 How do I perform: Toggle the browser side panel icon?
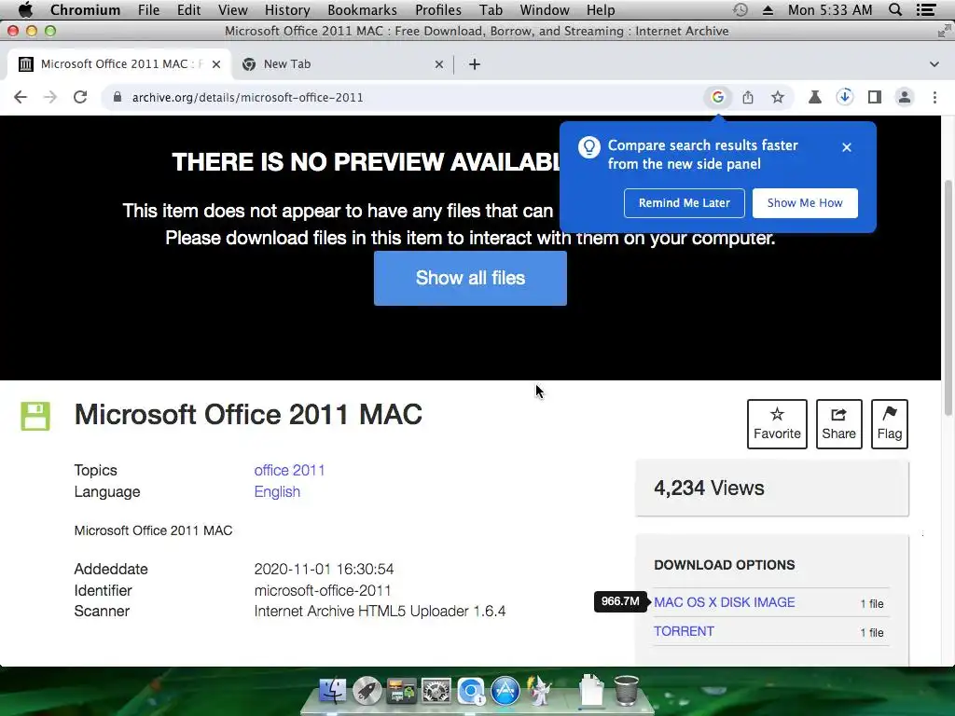tap(875, 97)
